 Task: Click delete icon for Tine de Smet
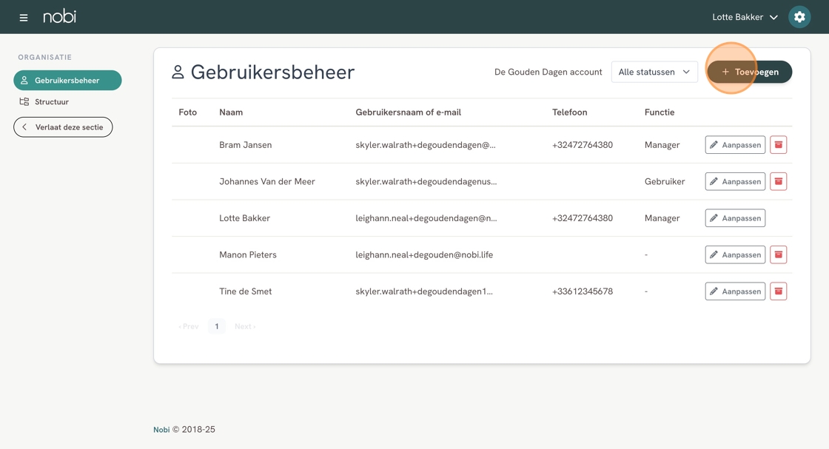[x=778, y=291]
